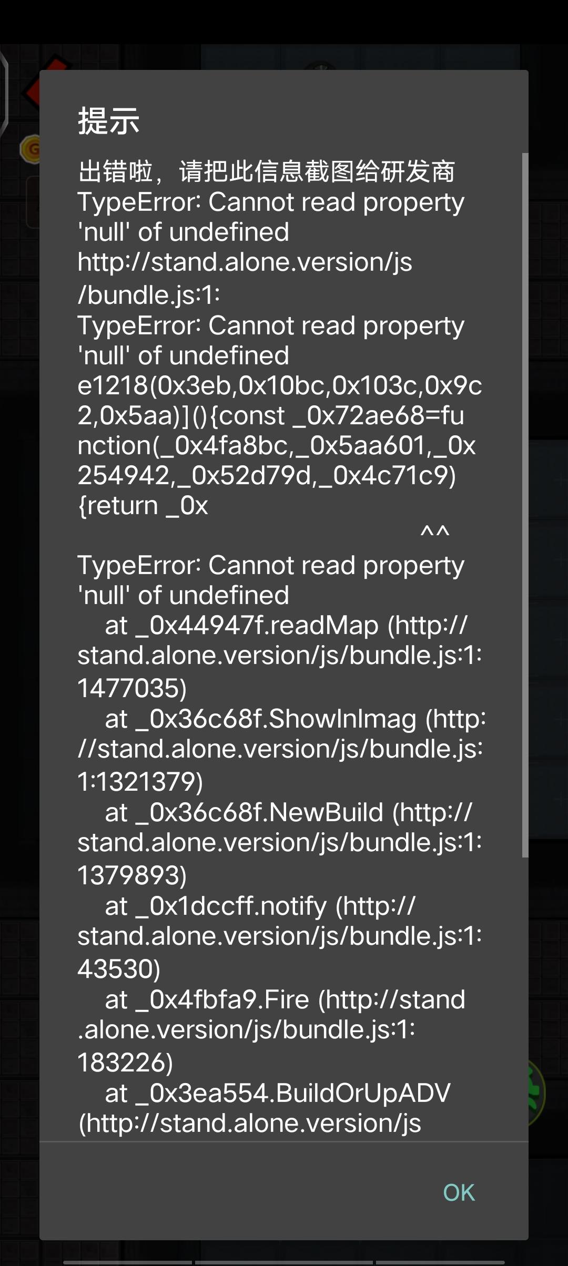Tap the e1218(0x3eb,0x10bc obfuscated code line
Viewport: 568px width, 1266px height.
280,386
